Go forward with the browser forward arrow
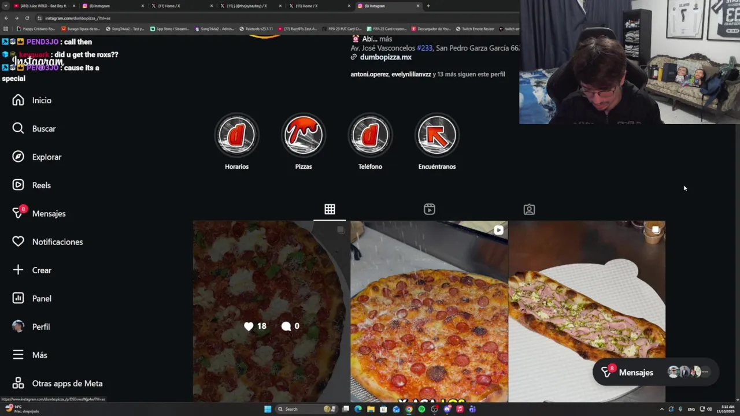Image resolution: width=740 pixels, height=416 pixels. pyautogui.click(x=16, y=18)
